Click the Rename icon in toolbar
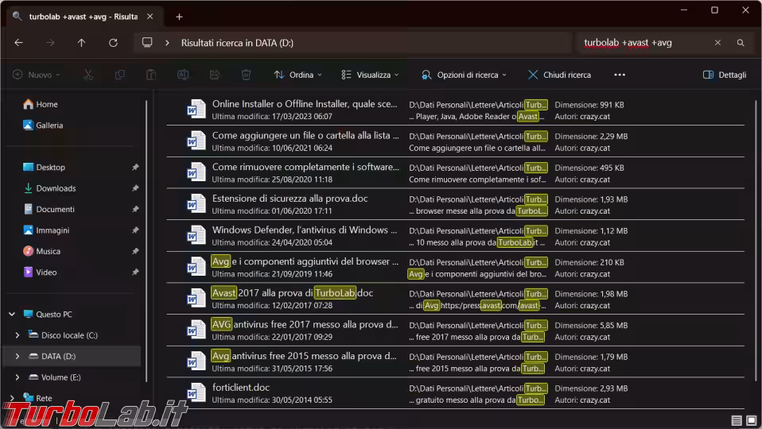Screen dimensions: 762x429 [183, 75]
